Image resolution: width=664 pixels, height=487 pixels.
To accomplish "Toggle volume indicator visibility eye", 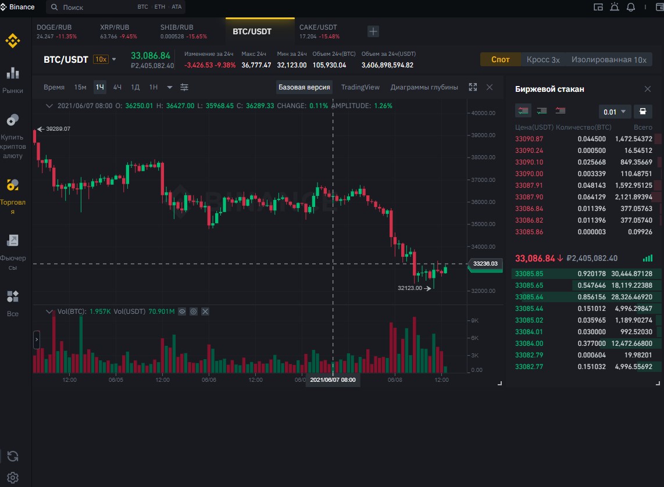I will [x=182, y=311].
